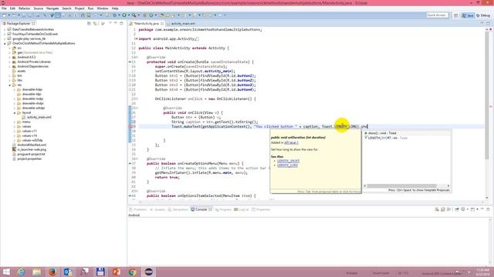Click LENGTH_SHORT link in Javadoc popup

(x=288, y=161)
